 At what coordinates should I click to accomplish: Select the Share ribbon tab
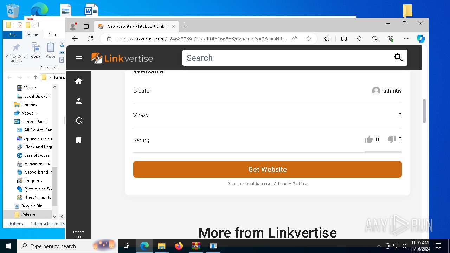pos(53,35)
